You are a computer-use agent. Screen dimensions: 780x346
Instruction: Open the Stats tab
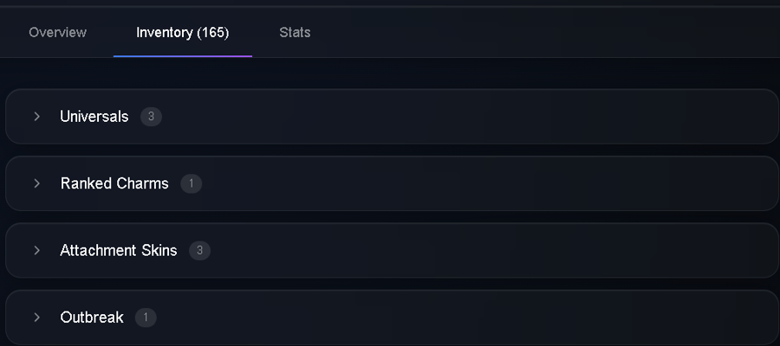[295, 33]
